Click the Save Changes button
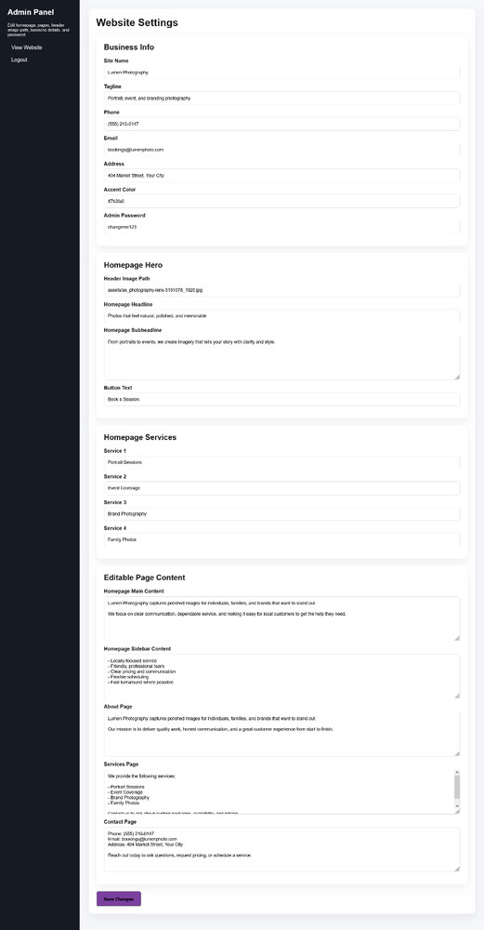484x930 pixels. pyautogui.click(x=119, y=898)
